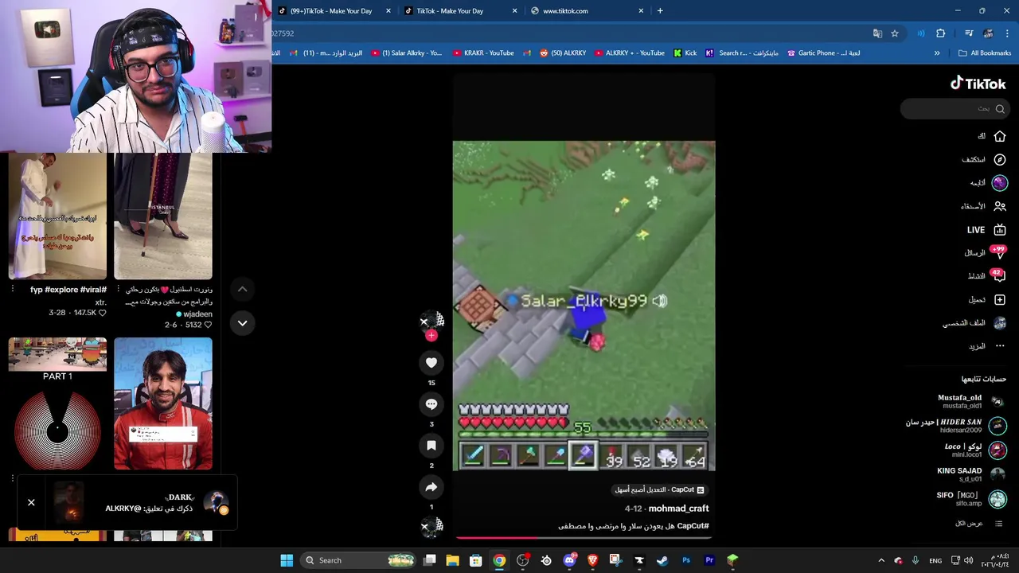Open Steam from the taskbar
The image size is (1019, 573).
(x=662, y=560)
